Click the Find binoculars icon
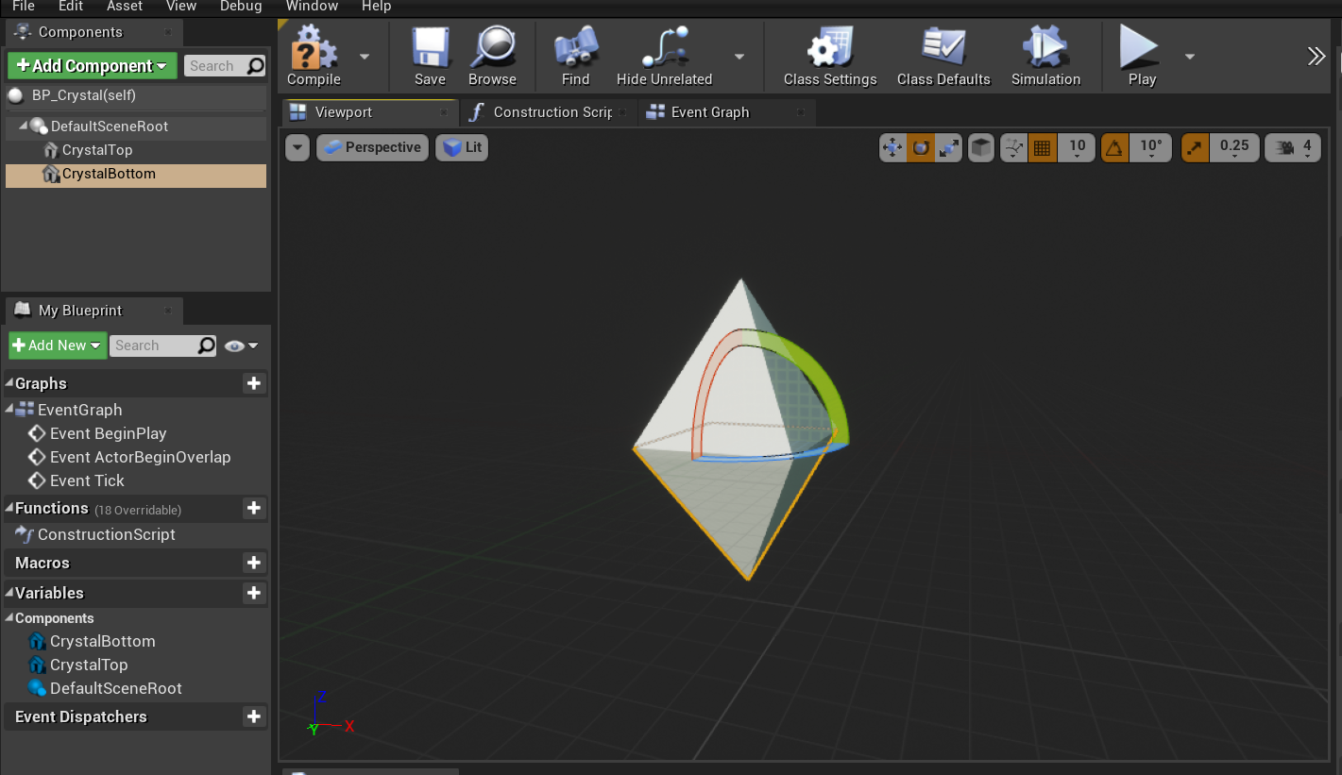Screen dimensions: 1342x775 [x=575, y=47]
